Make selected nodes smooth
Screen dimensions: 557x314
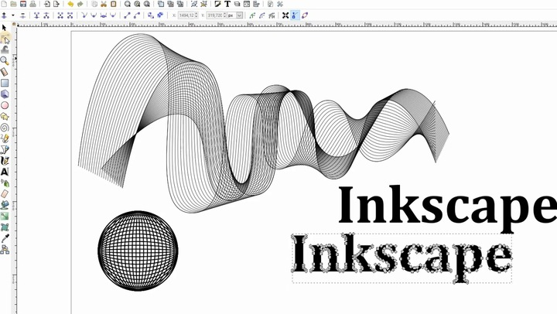[x=94, y=15]
